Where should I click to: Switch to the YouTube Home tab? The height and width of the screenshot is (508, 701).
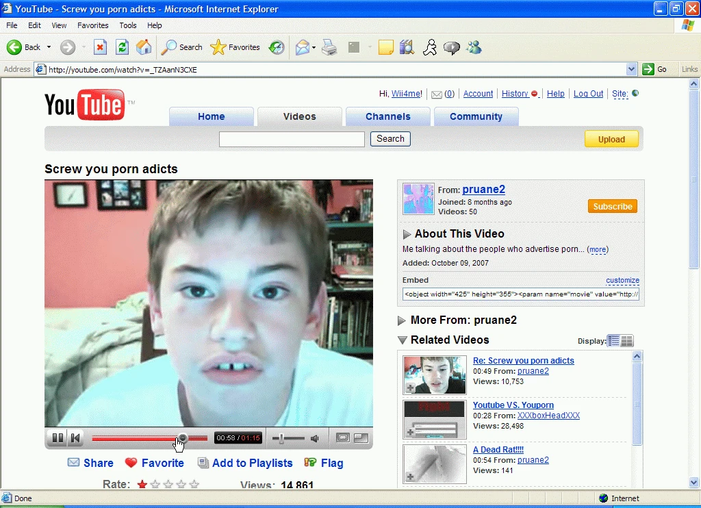click(212, 116)
